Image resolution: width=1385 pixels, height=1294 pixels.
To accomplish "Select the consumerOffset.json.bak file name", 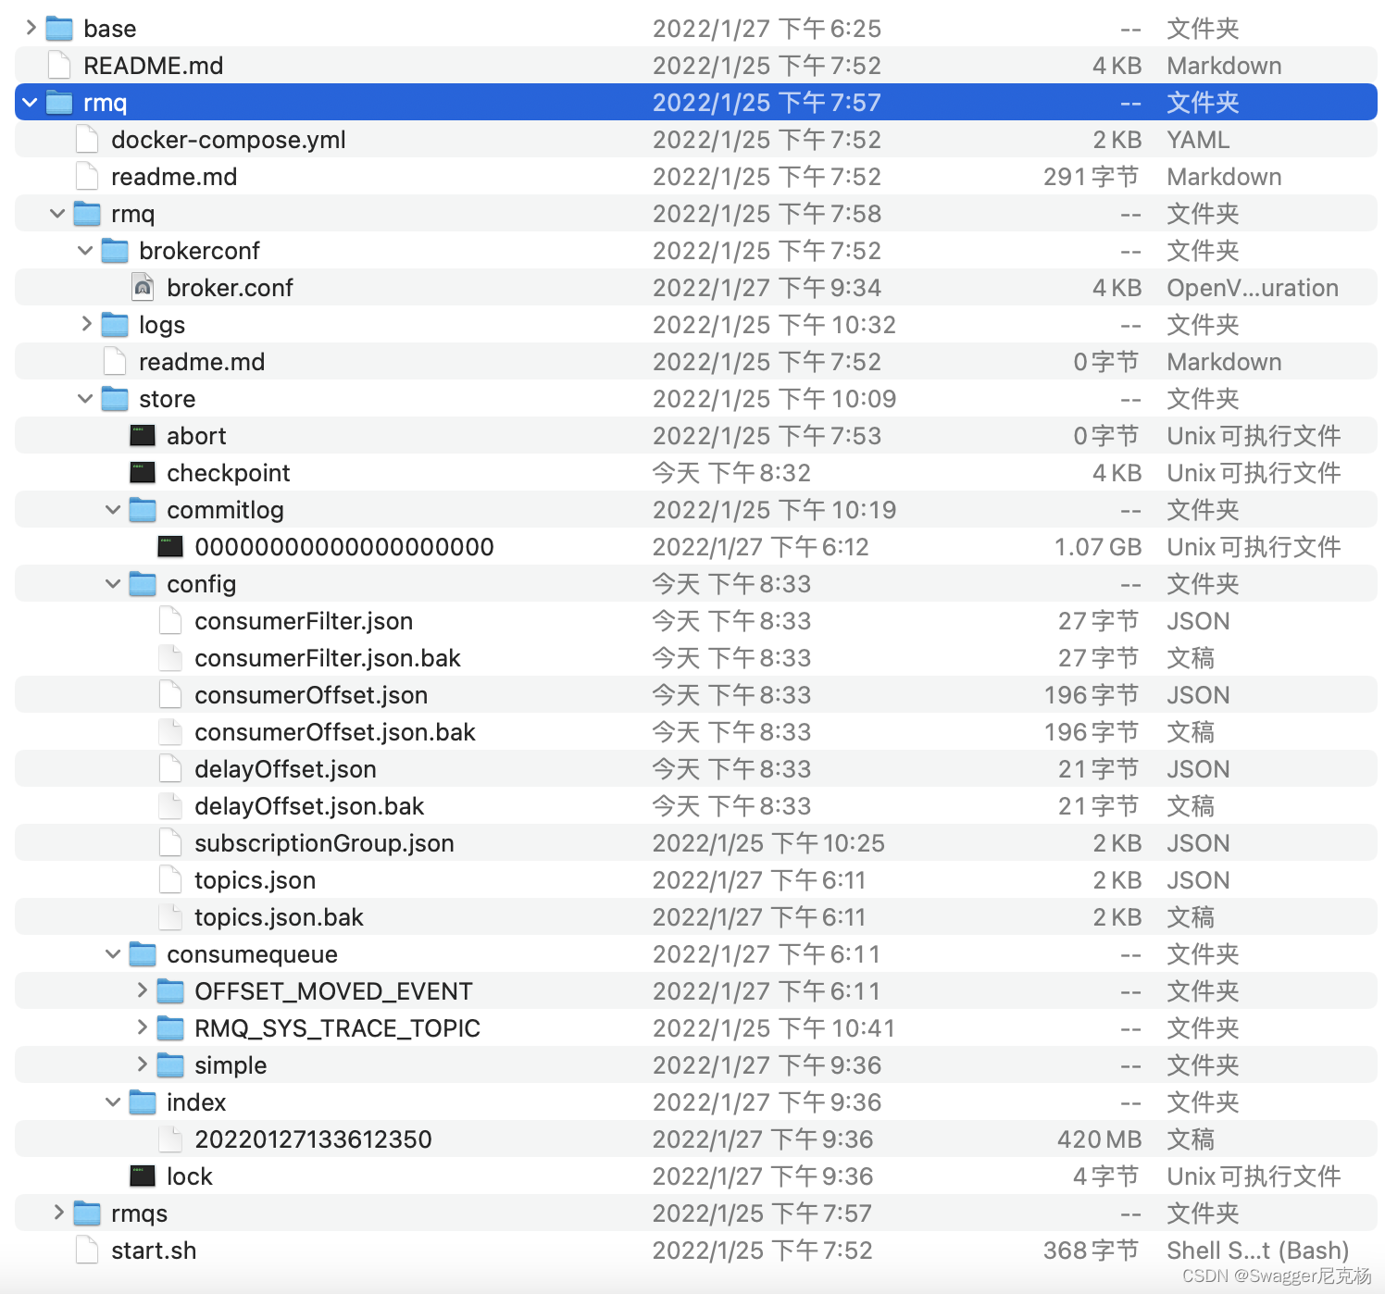I will 334,731.
